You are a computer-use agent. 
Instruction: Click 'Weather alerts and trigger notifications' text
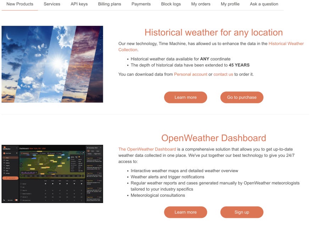tap(168, 177)
